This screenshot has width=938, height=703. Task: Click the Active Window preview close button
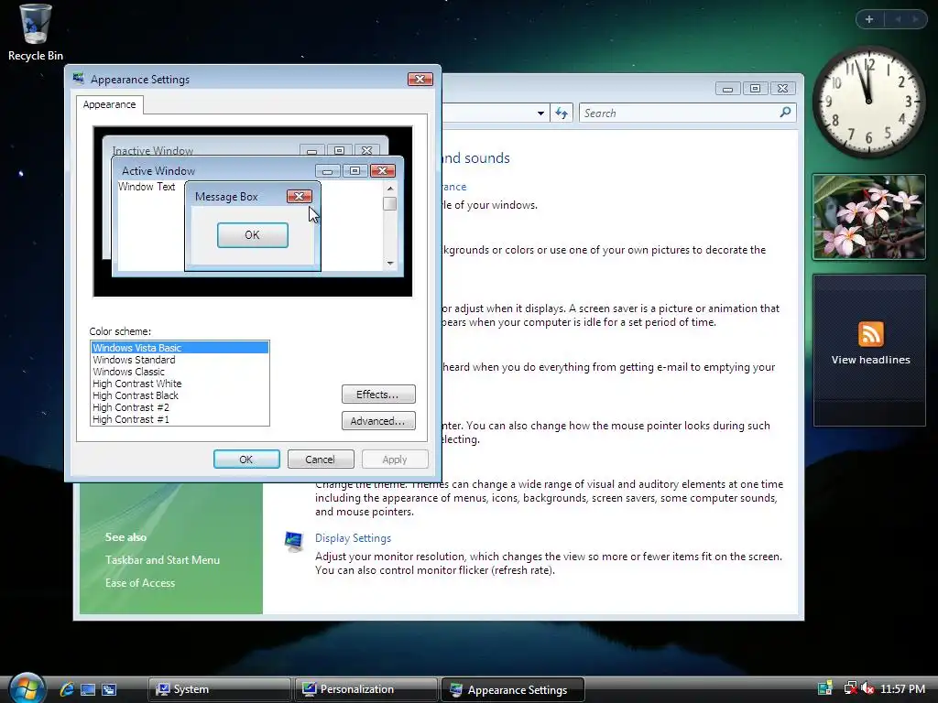pyautogui.click(x=383, y=171)
